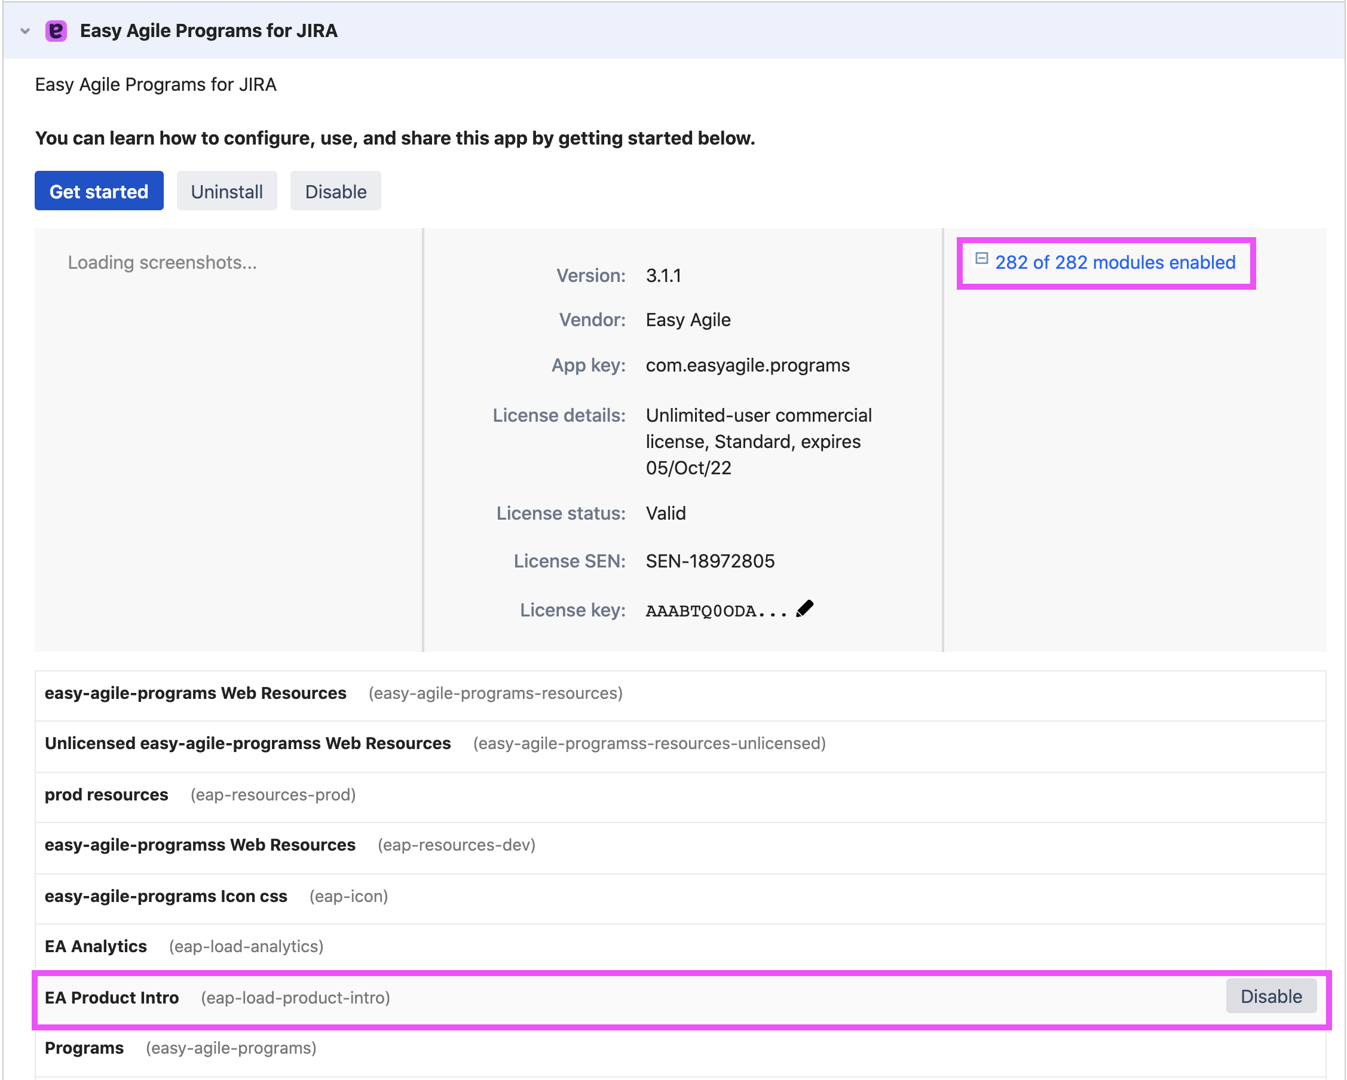Click the Get started button

[99, 191]
